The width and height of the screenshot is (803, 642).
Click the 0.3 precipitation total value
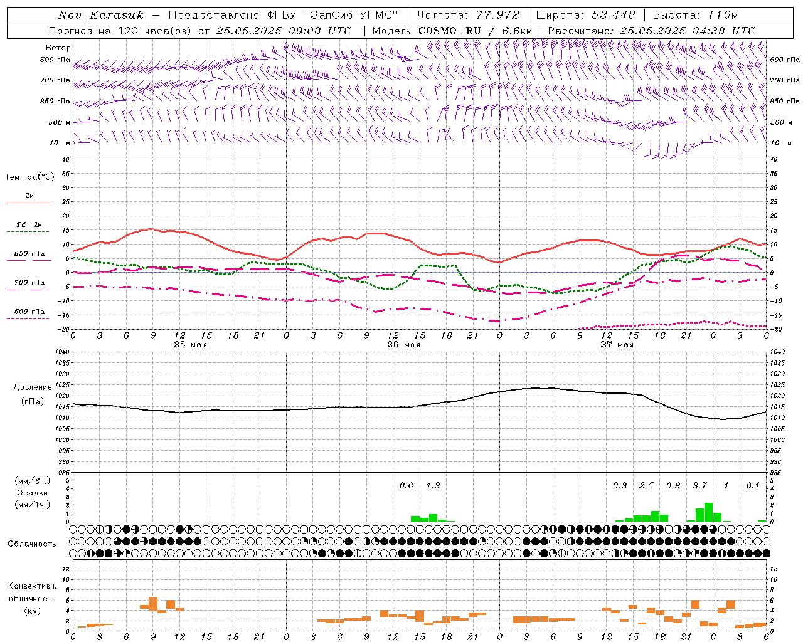tap(620, 486)
